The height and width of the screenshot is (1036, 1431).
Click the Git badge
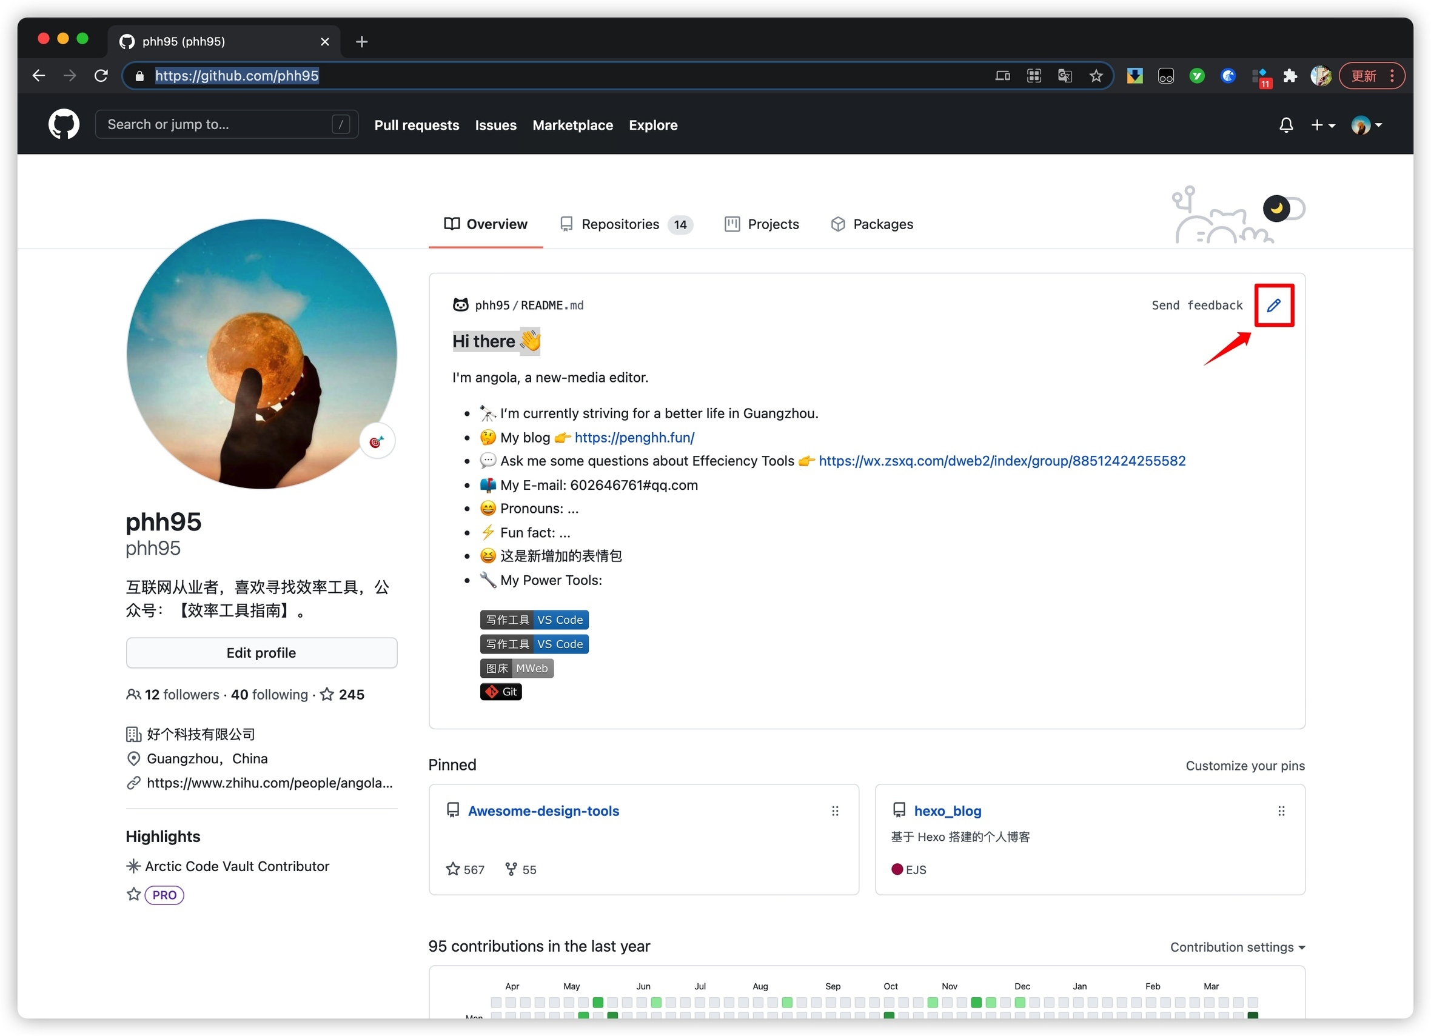(500, 692)
